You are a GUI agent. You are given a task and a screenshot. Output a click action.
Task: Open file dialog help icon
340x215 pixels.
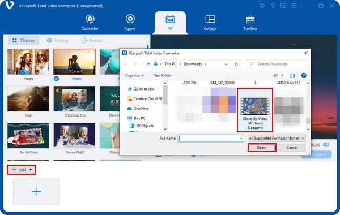click(x=304, y=75)
